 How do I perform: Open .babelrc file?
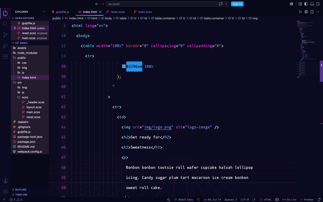(30, 122)
